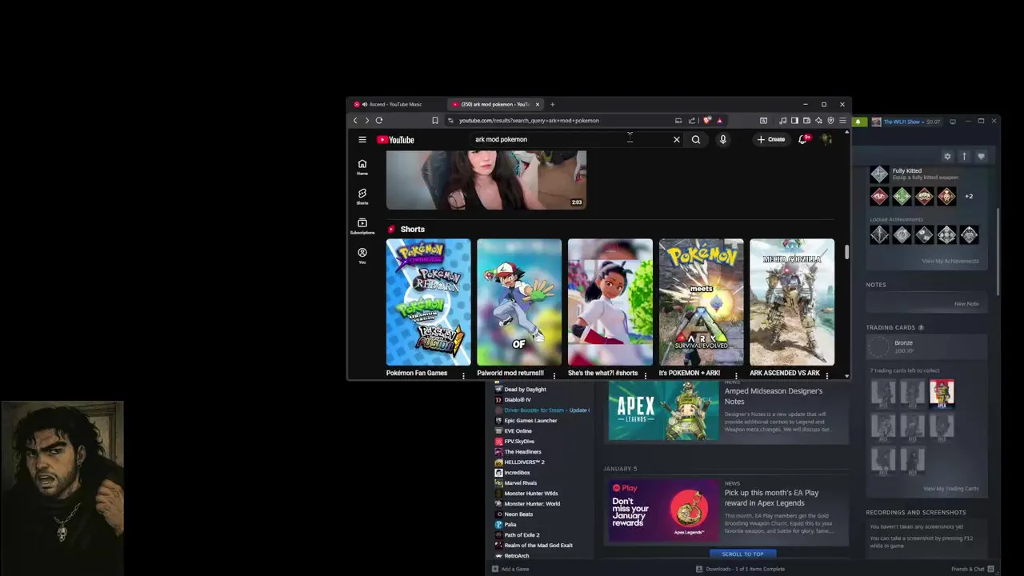
Task: Open more options for ARK ASCENDED VS ARK short
Action: click(x=826, y=375)
